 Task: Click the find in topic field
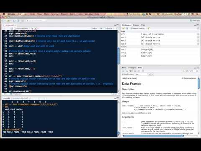(142, 74)
